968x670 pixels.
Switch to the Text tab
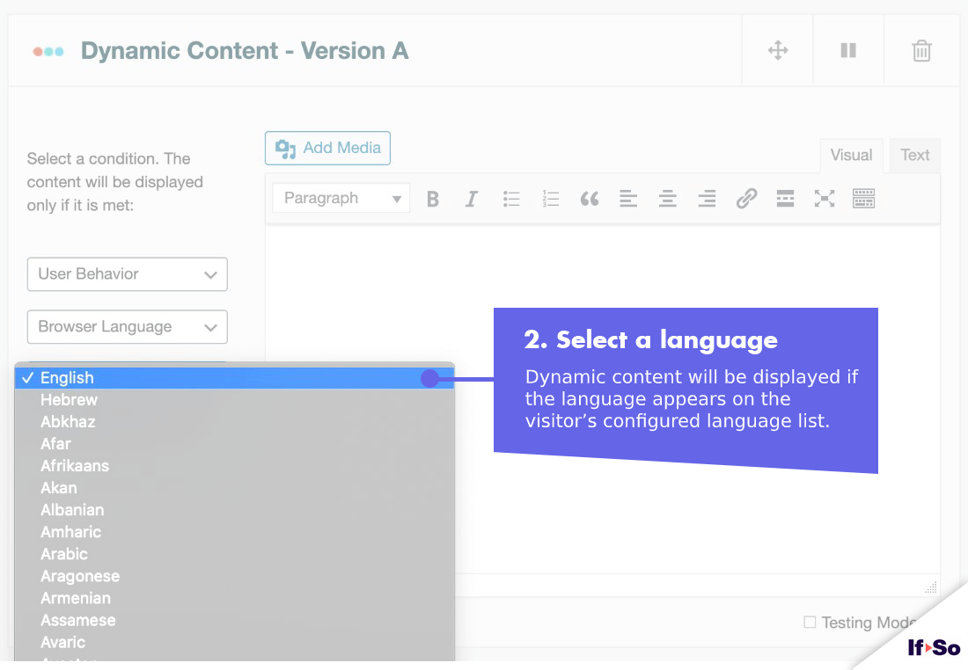[914, 155]
